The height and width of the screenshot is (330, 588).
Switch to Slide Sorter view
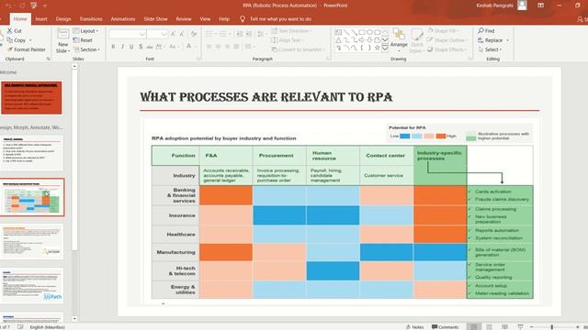490,327
